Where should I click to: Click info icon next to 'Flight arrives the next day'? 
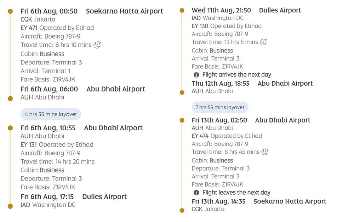point(196,75)
